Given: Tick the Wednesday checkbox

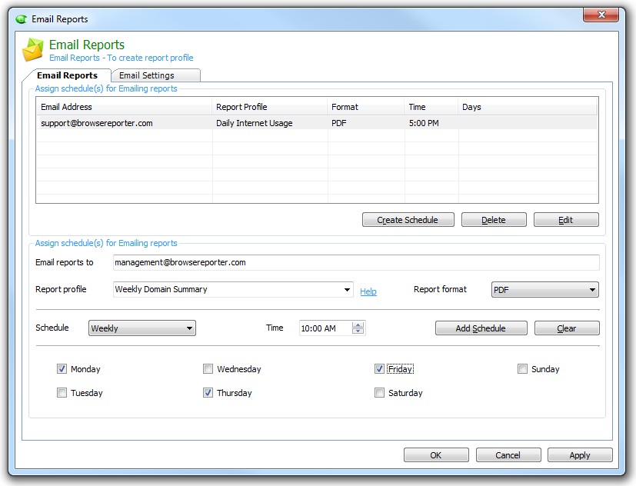Looking at the screenshot, I should (208, 369).
